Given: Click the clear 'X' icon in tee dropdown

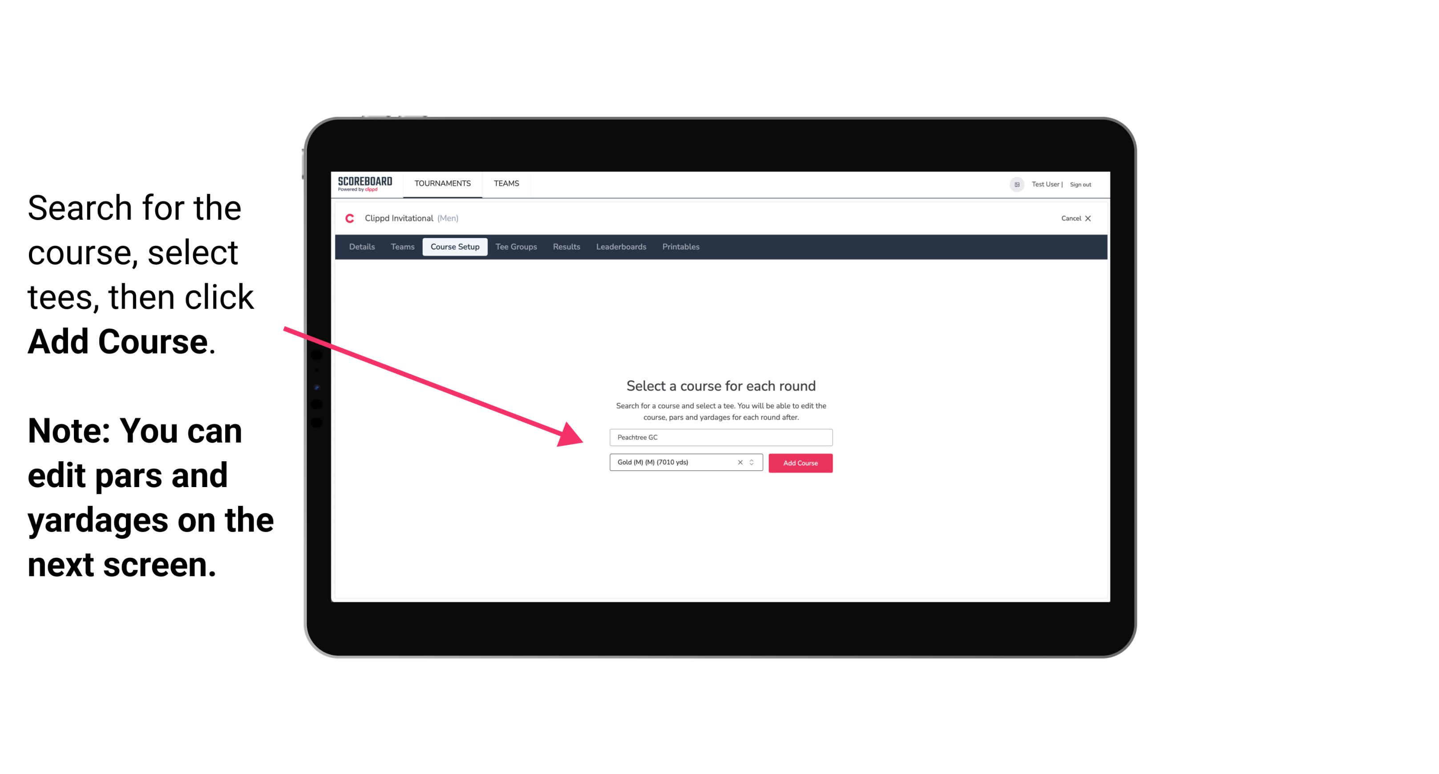Looking at the screenshot, I should 740,463.
